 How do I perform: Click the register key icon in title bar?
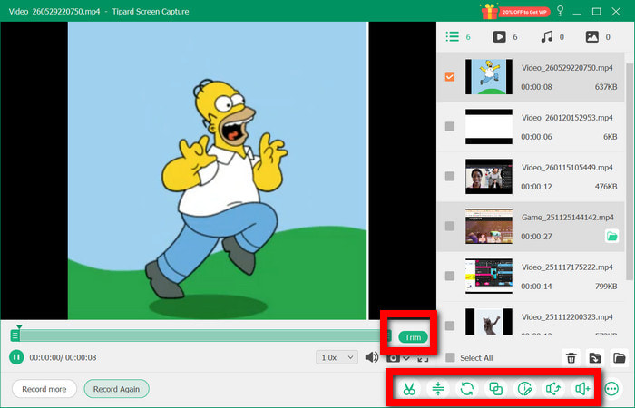(560, 11)
